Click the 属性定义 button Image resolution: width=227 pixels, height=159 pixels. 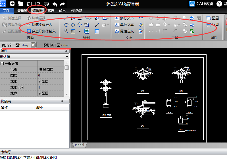124,31
